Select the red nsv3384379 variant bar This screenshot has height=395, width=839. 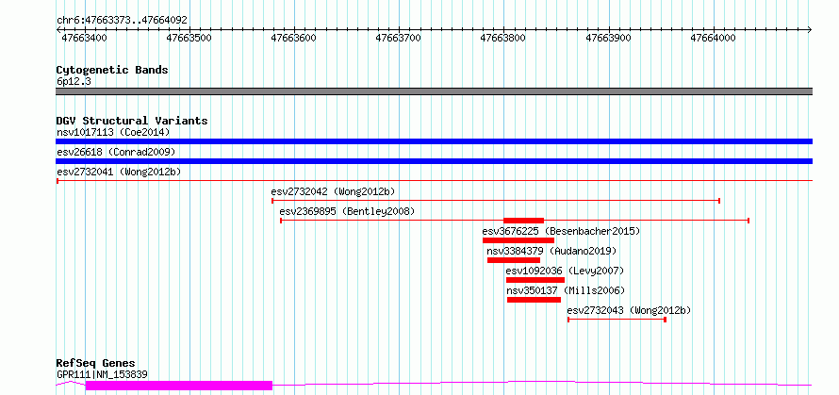point(514,260)
